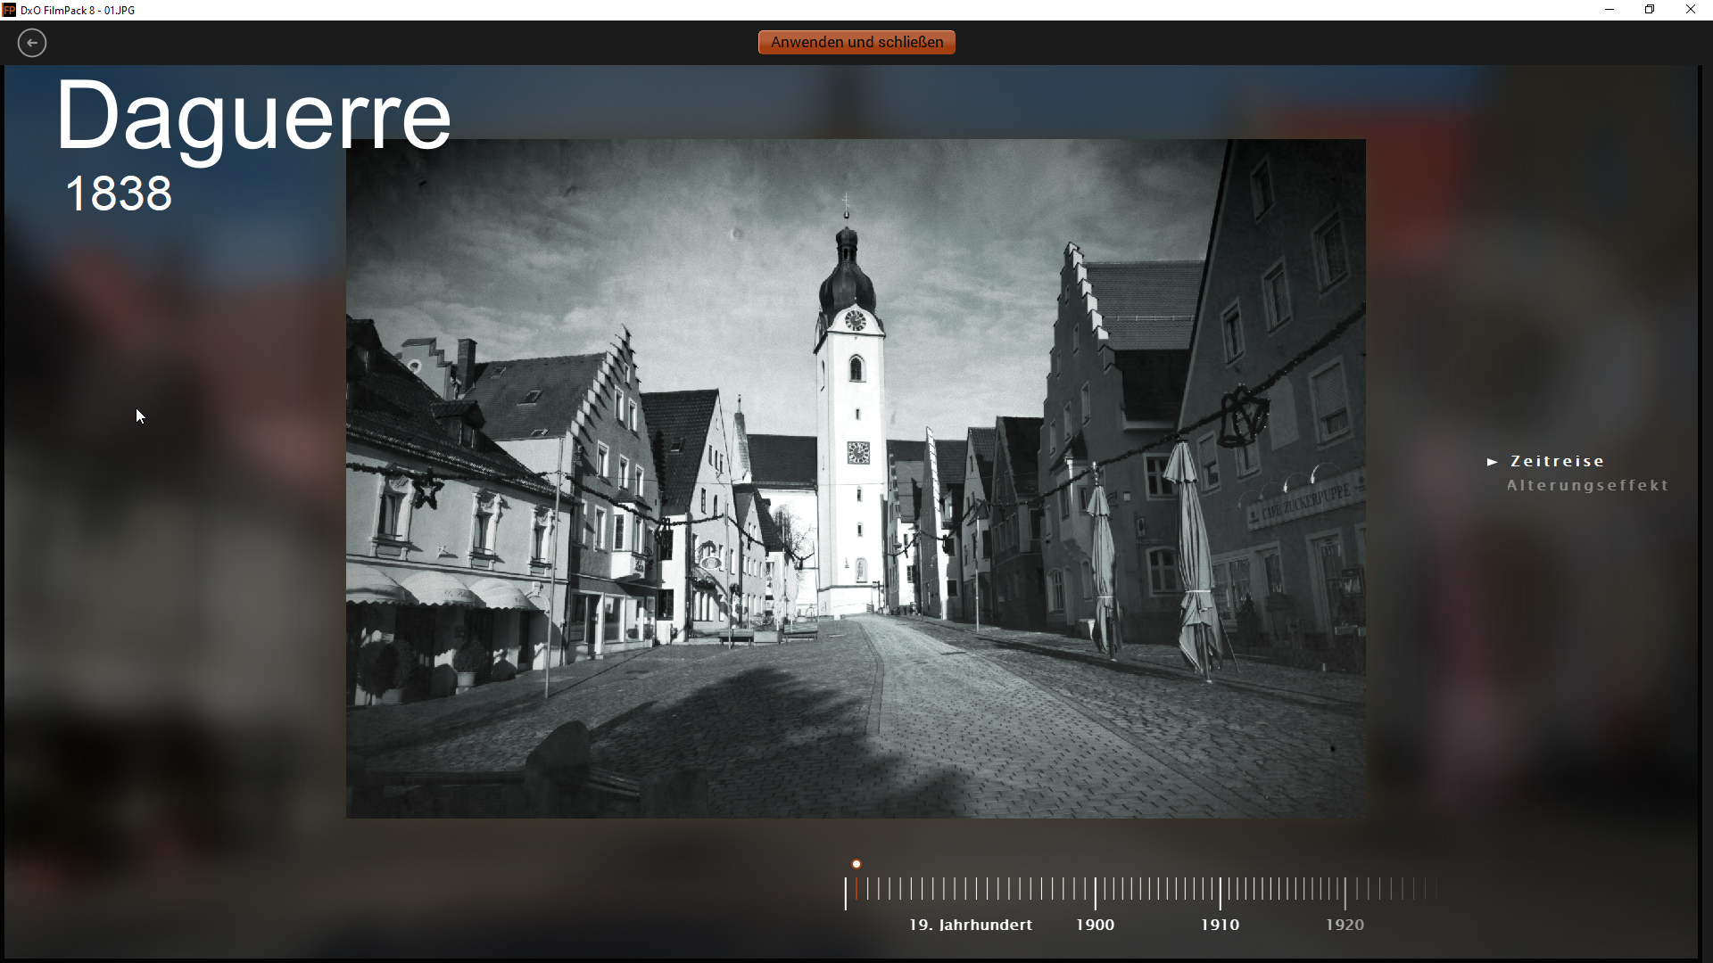Click the tall tick mark above 1900
The height and width of the screenshot is (963, 1713).
(x=1095, y=892)
